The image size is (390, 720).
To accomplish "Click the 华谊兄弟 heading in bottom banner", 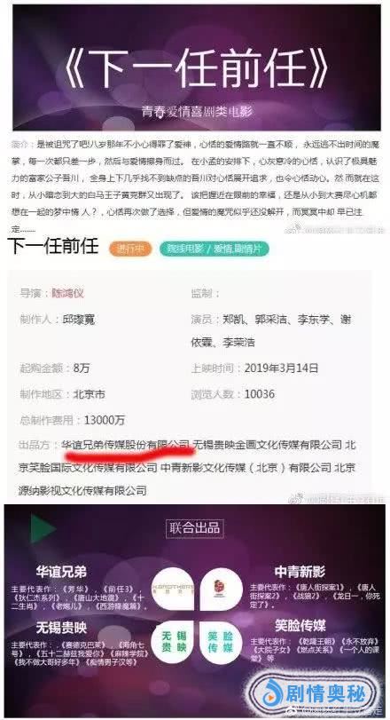I will tap(61, 572).
